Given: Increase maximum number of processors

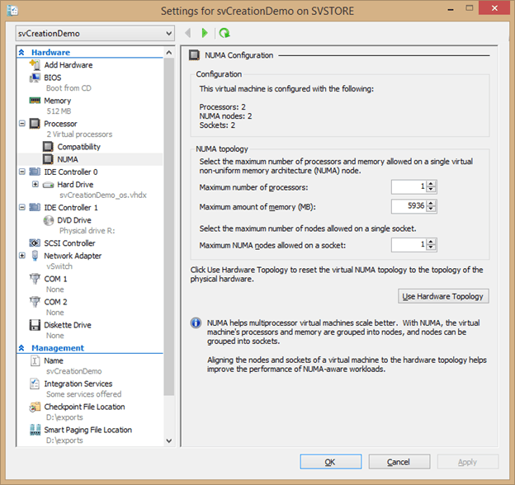Looking at the screenshot, I should pyautogui.click(x=431, y=184).
